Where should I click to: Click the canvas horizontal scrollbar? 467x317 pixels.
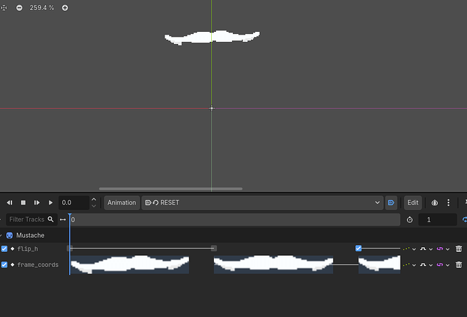click(x=171, y=189)
